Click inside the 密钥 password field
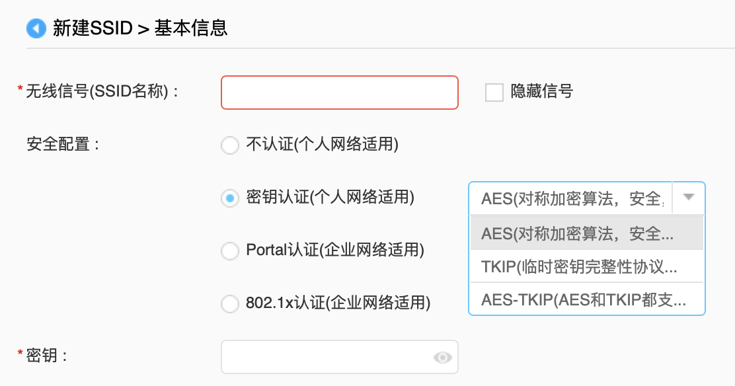Image resolution: width=735 pixels, height=386 pixels. click(x=330, y=356)
